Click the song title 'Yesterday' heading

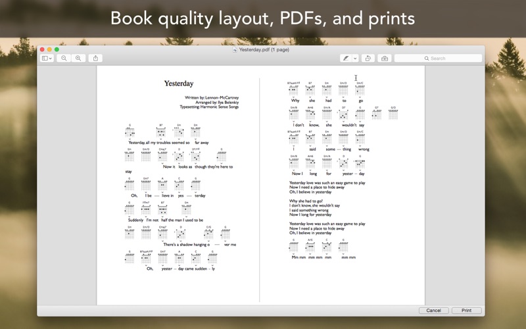point(178,84)
